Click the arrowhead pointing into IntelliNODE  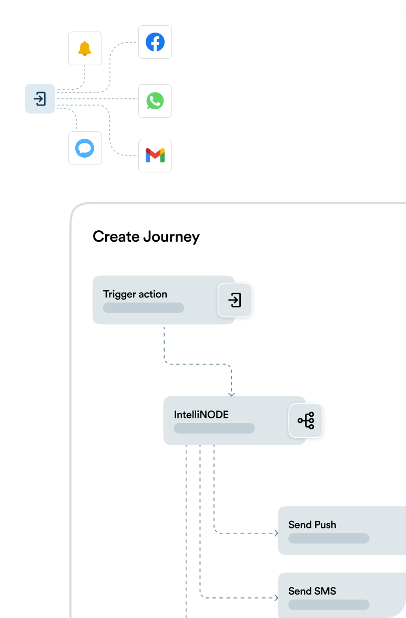pyautogui.click(x=231, y=394)
